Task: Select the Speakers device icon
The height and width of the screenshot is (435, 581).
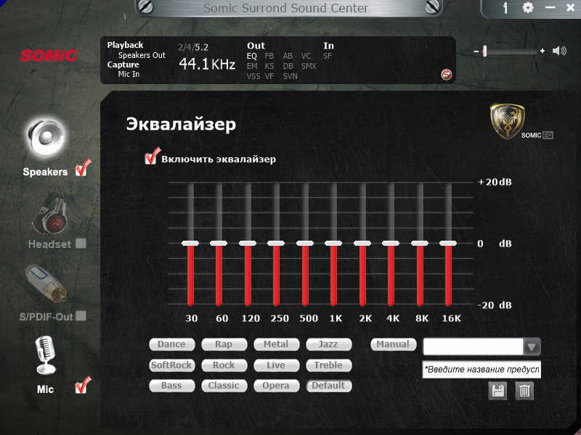Action: click(46, 138)
